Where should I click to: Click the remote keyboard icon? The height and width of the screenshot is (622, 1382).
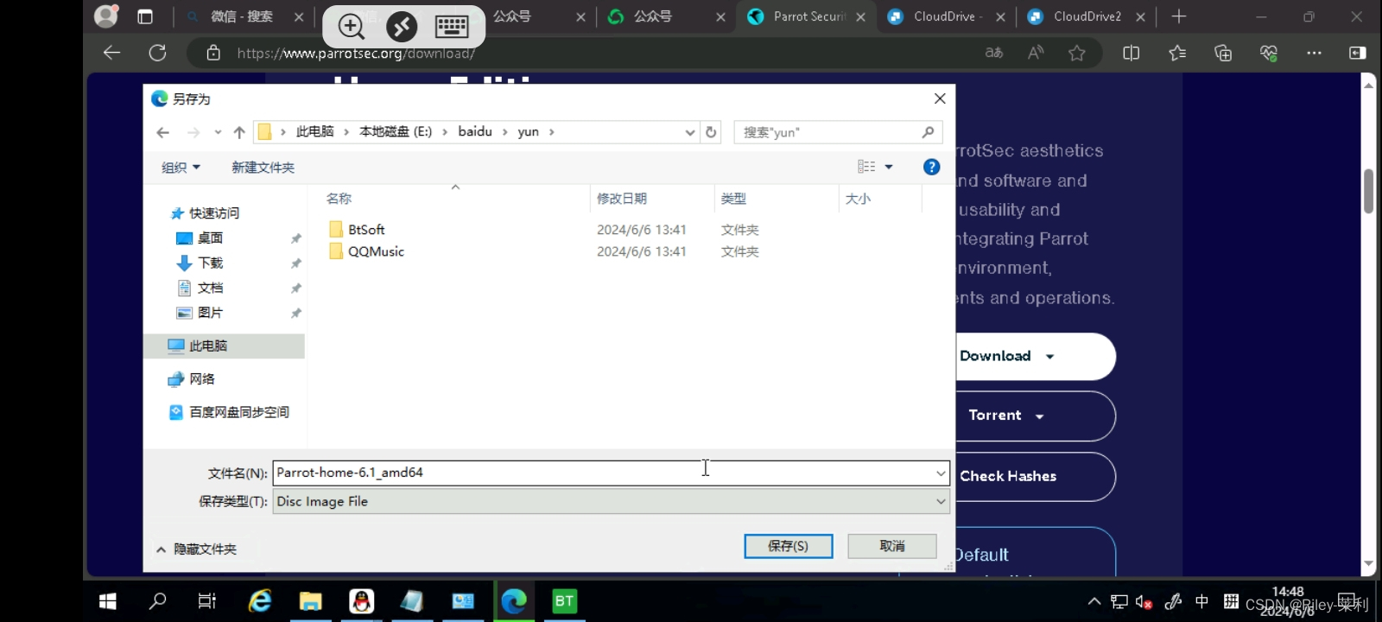click(452, 27)
